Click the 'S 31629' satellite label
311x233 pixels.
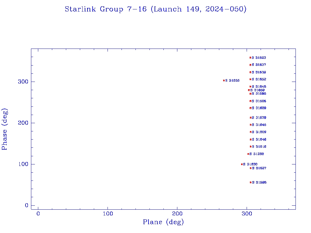[x=259, y=108]
